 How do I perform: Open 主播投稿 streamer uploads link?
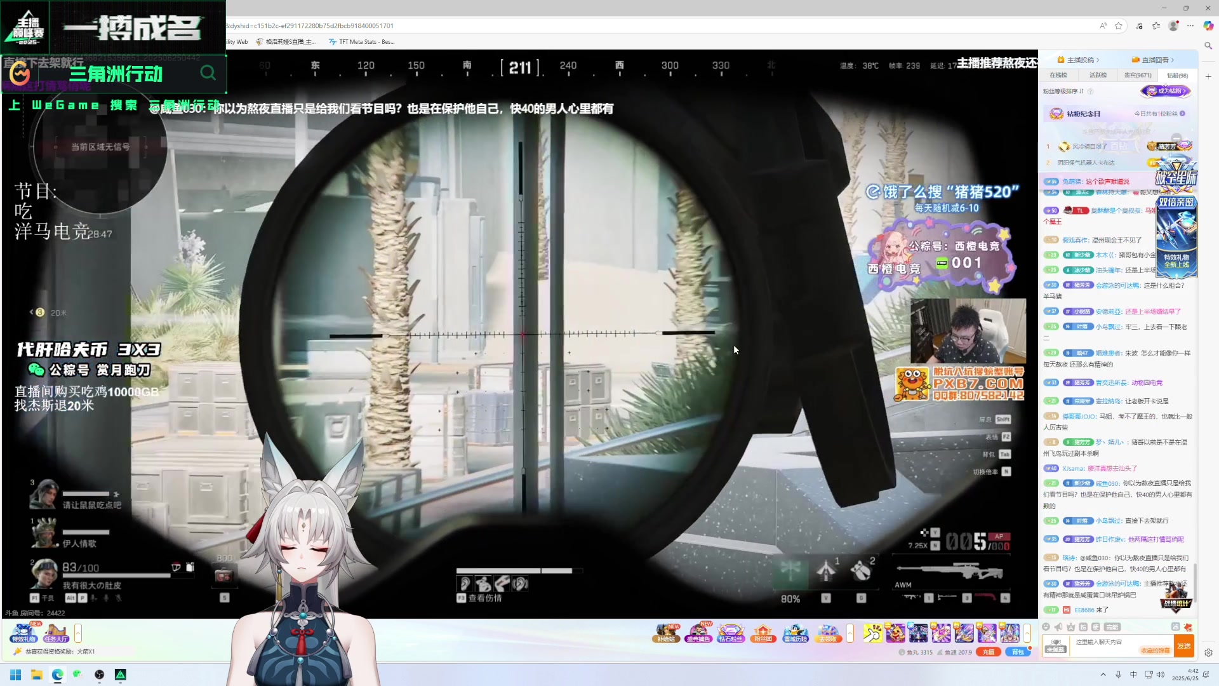click(x=1079, y=60)
